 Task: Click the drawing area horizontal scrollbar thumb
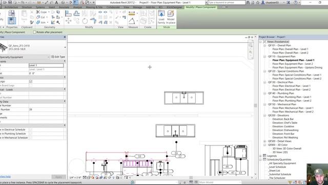(191, 178)
